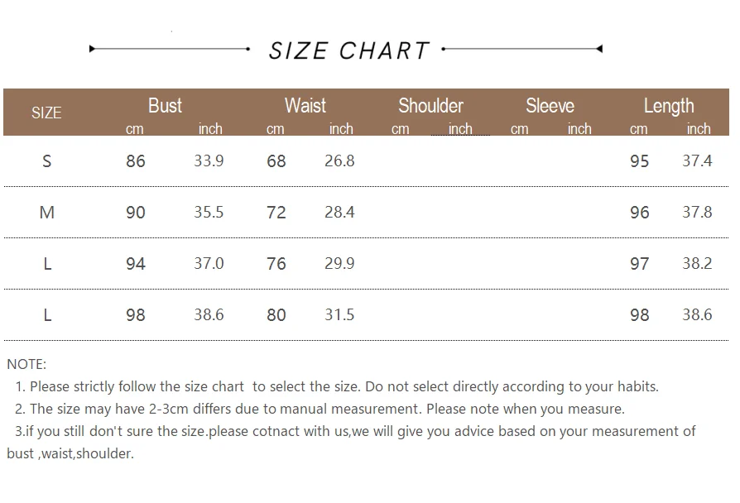Image resolution: width=740 pixels, height=503 pixels.
Task: Select the 29.9 inch waist value
Action: (339, 263)
